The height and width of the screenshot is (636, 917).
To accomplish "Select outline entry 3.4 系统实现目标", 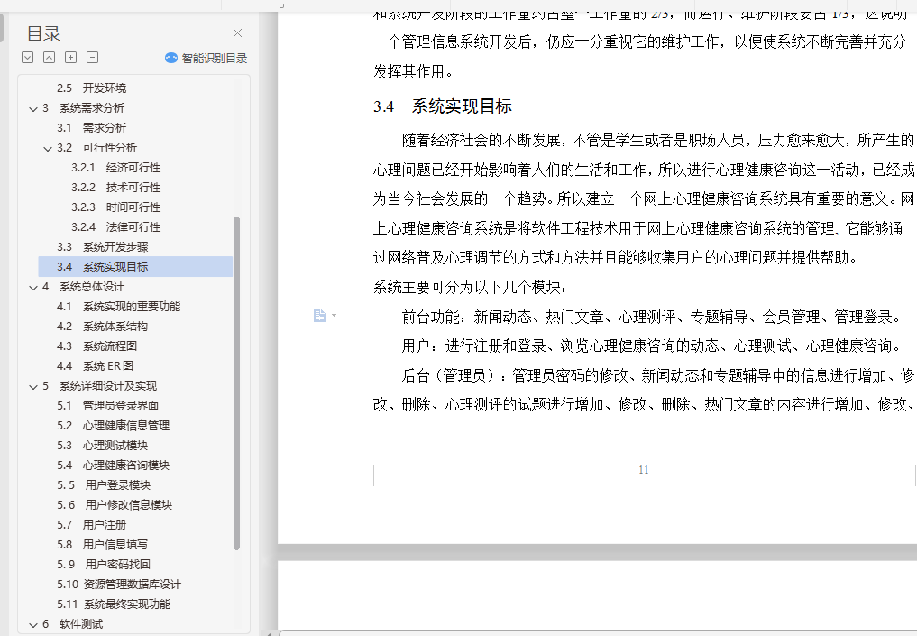I will [x=135, y=267].
